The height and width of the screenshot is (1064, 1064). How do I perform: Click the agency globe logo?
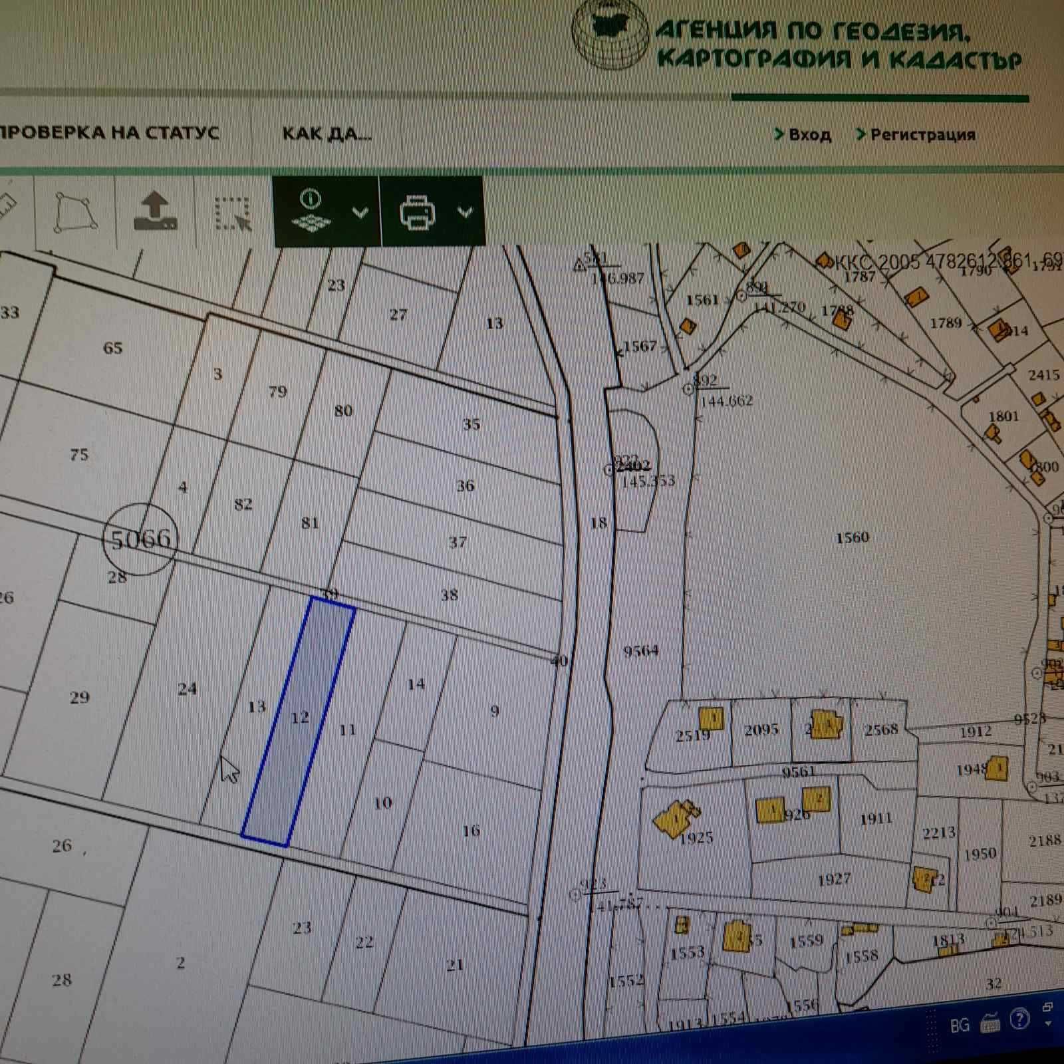[610, 35]
